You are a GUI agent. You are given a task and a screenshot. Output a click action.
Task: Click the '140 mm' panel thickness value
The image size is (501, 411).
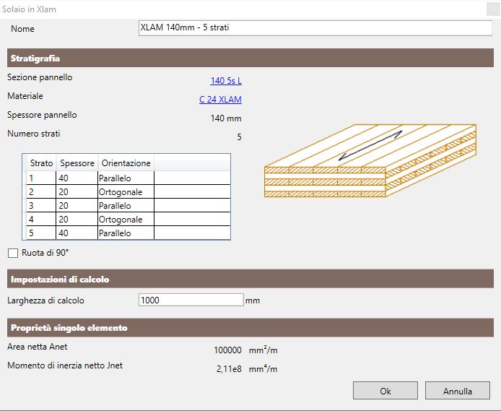click(x=226, y=118)
